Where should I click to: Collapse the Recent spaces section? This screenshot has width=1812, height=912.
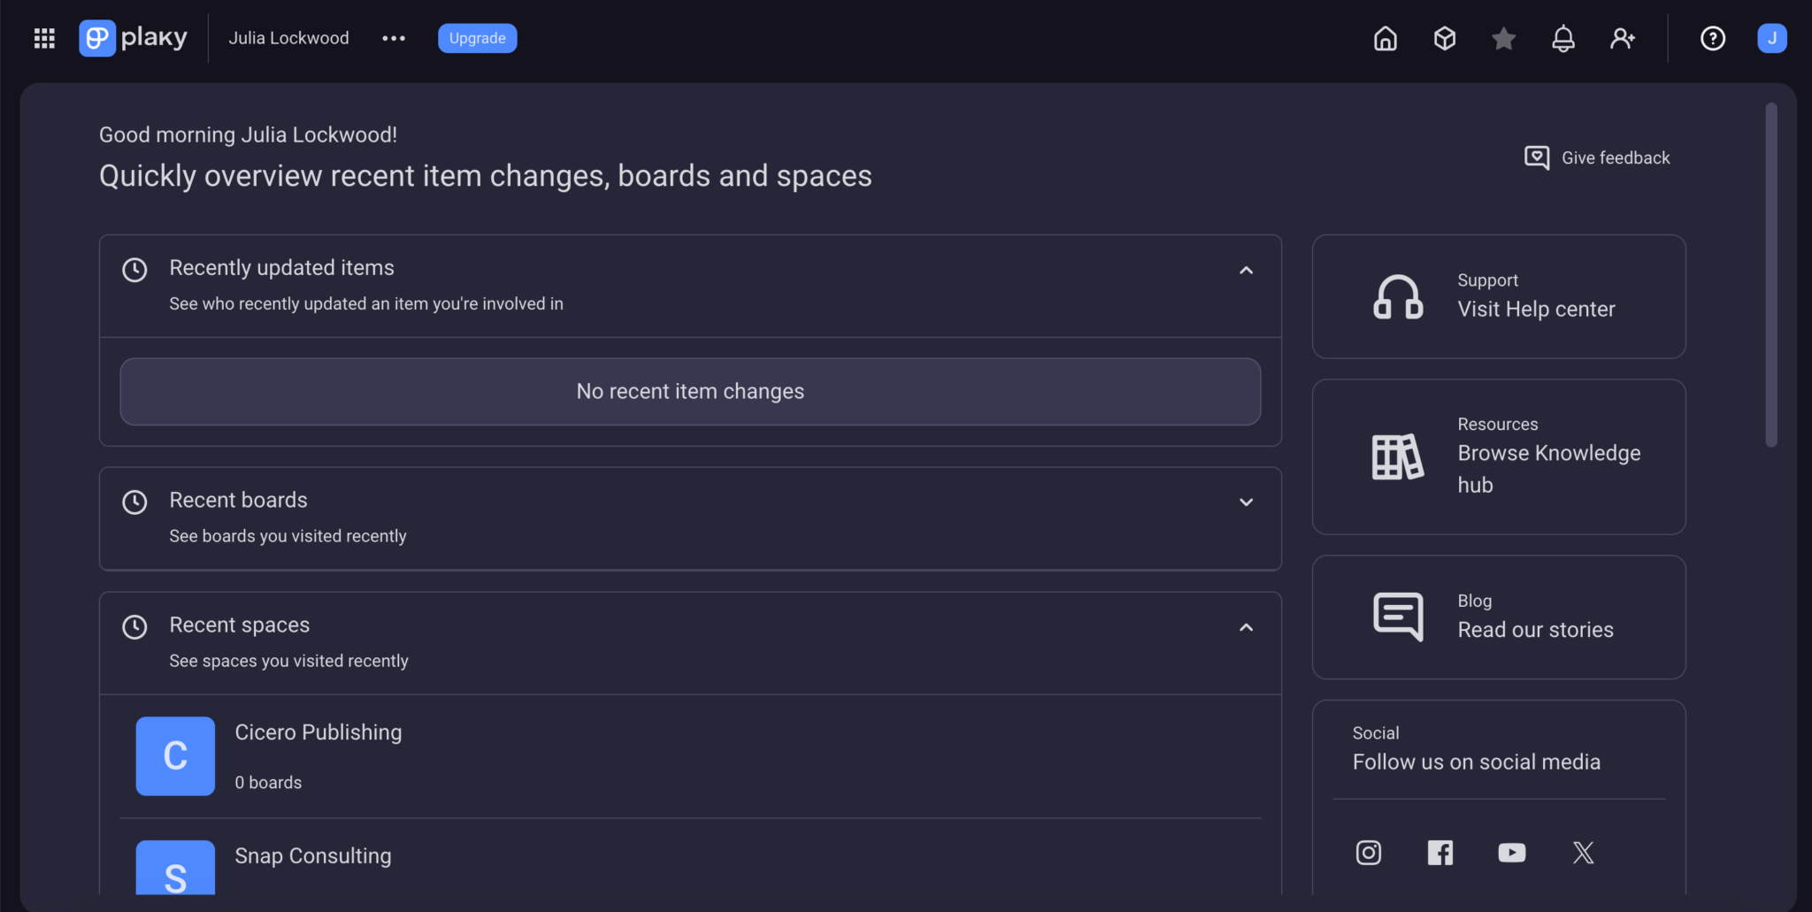click(x=1246, y=627)
